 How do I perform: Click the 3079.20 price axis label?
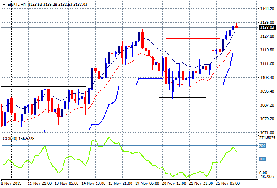[x=267, y=119]
